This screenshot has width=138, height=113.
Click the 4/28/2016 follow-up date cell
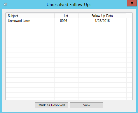[102, 21]
